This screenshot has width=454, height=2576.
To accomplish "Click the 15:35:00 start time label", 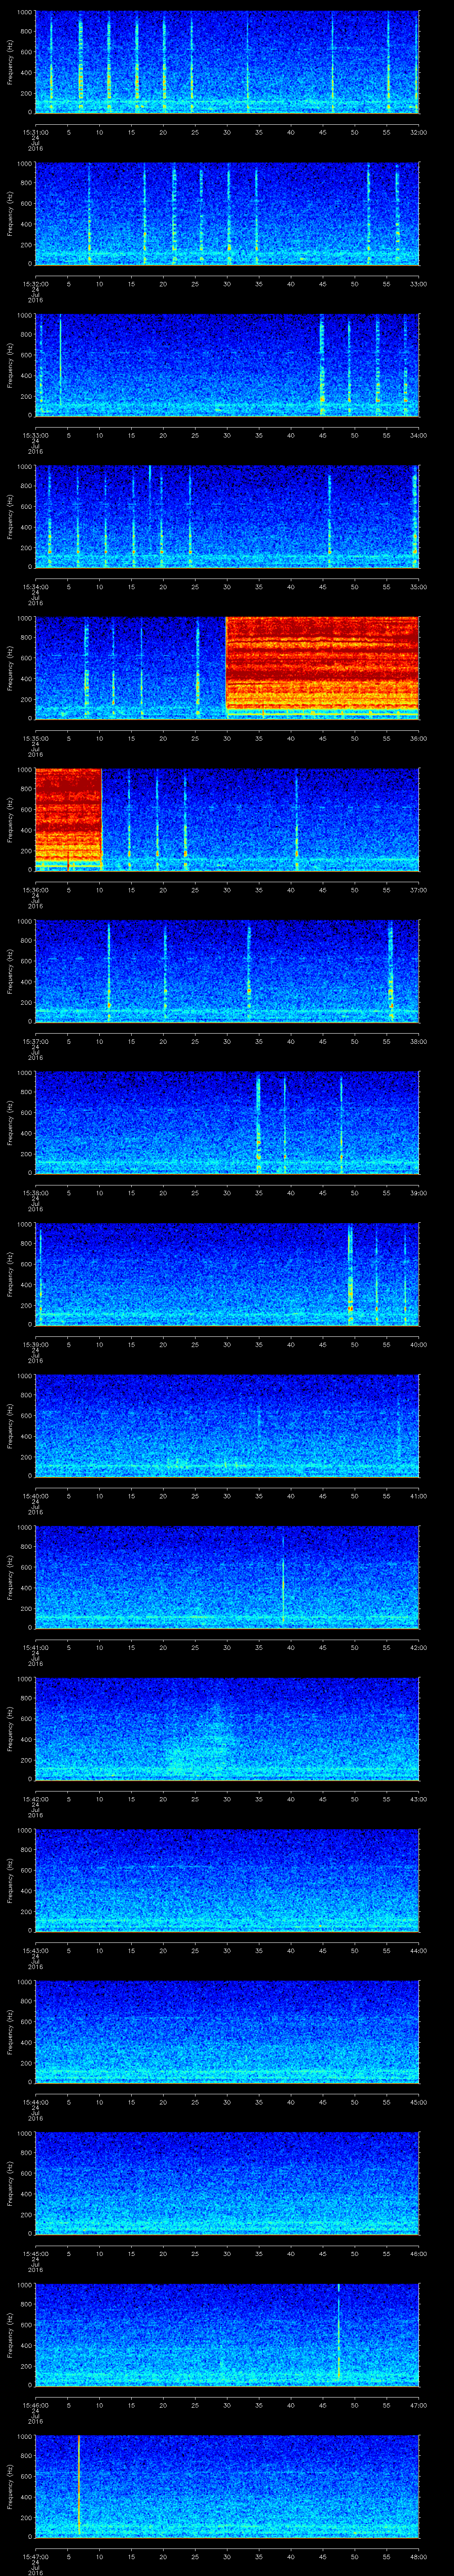I will [x=35, y=738].
